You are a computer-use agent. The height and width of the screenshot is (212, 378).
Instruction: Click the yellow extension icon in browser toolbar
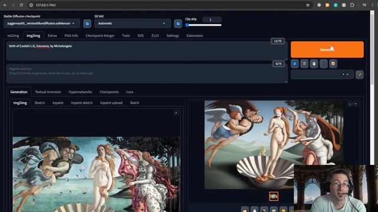[x=327, y=5]
